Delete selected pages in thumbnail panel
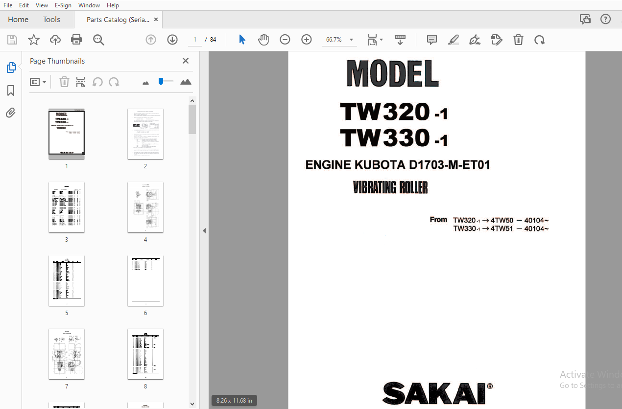The width and height of the screenshot is (622, 409). 64,82
